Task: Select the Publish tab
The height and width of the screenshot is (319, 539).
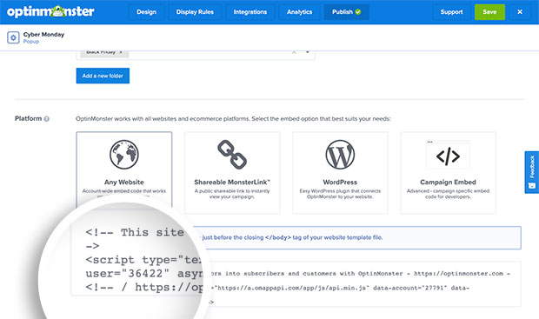Action: 347,12
